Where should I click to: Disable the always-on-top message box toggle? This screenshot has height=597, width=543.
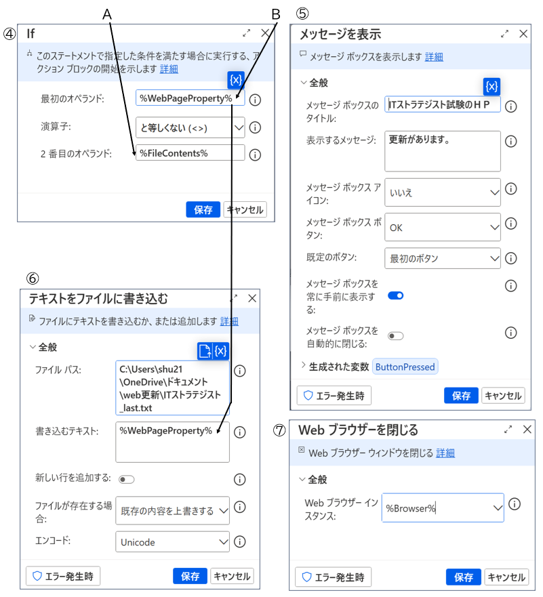click(x=396, y=295)
